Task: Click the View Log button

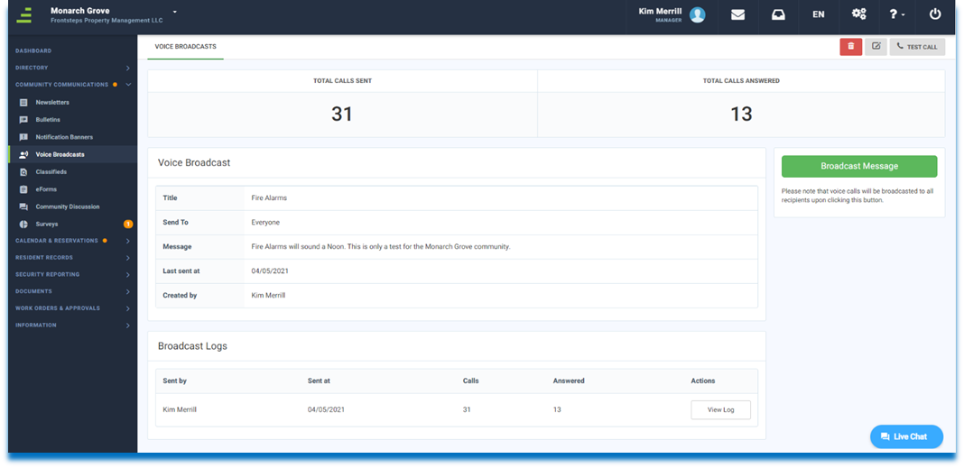Action: pos(720,409)
